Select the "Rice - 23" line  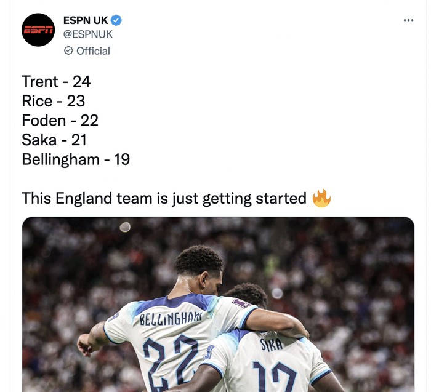[54, 101]
